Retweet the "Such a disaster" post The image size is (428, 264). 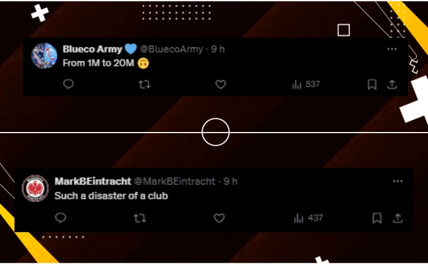click(x=140, y=218)
